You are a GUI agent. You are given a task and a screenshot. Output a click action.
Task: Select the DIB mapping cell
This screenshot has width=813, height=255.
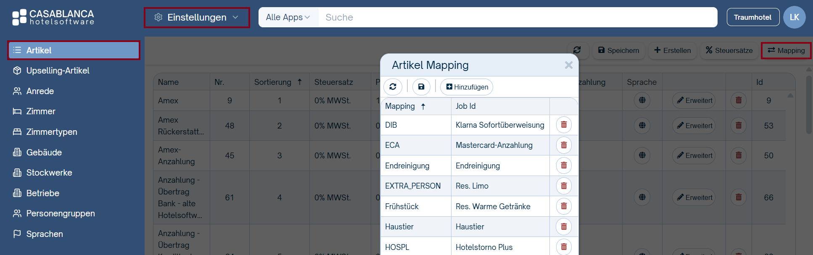coord(416,125)
